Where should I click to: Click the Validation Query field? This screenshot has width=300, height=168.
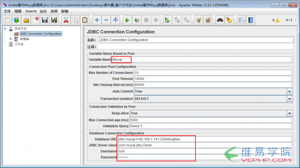point(211,126)
